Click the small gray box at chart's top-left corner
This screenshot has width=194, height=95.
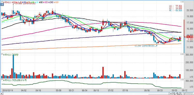point(2,2)
